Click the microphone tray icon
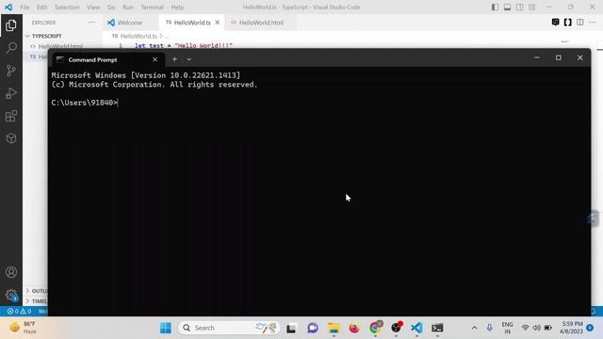The image size is (603, 339). [489, 328]
